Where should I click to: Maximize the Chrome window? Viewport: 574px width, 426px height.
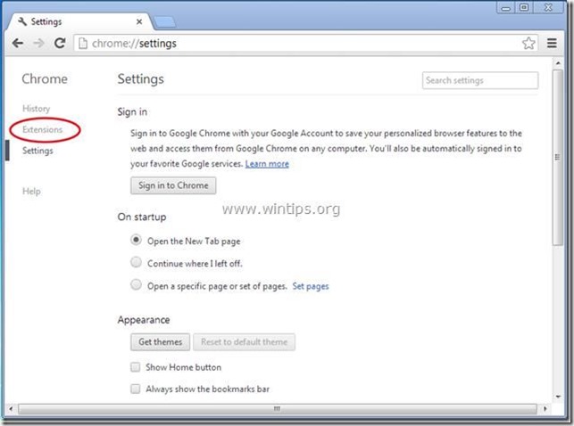point(524,7)
